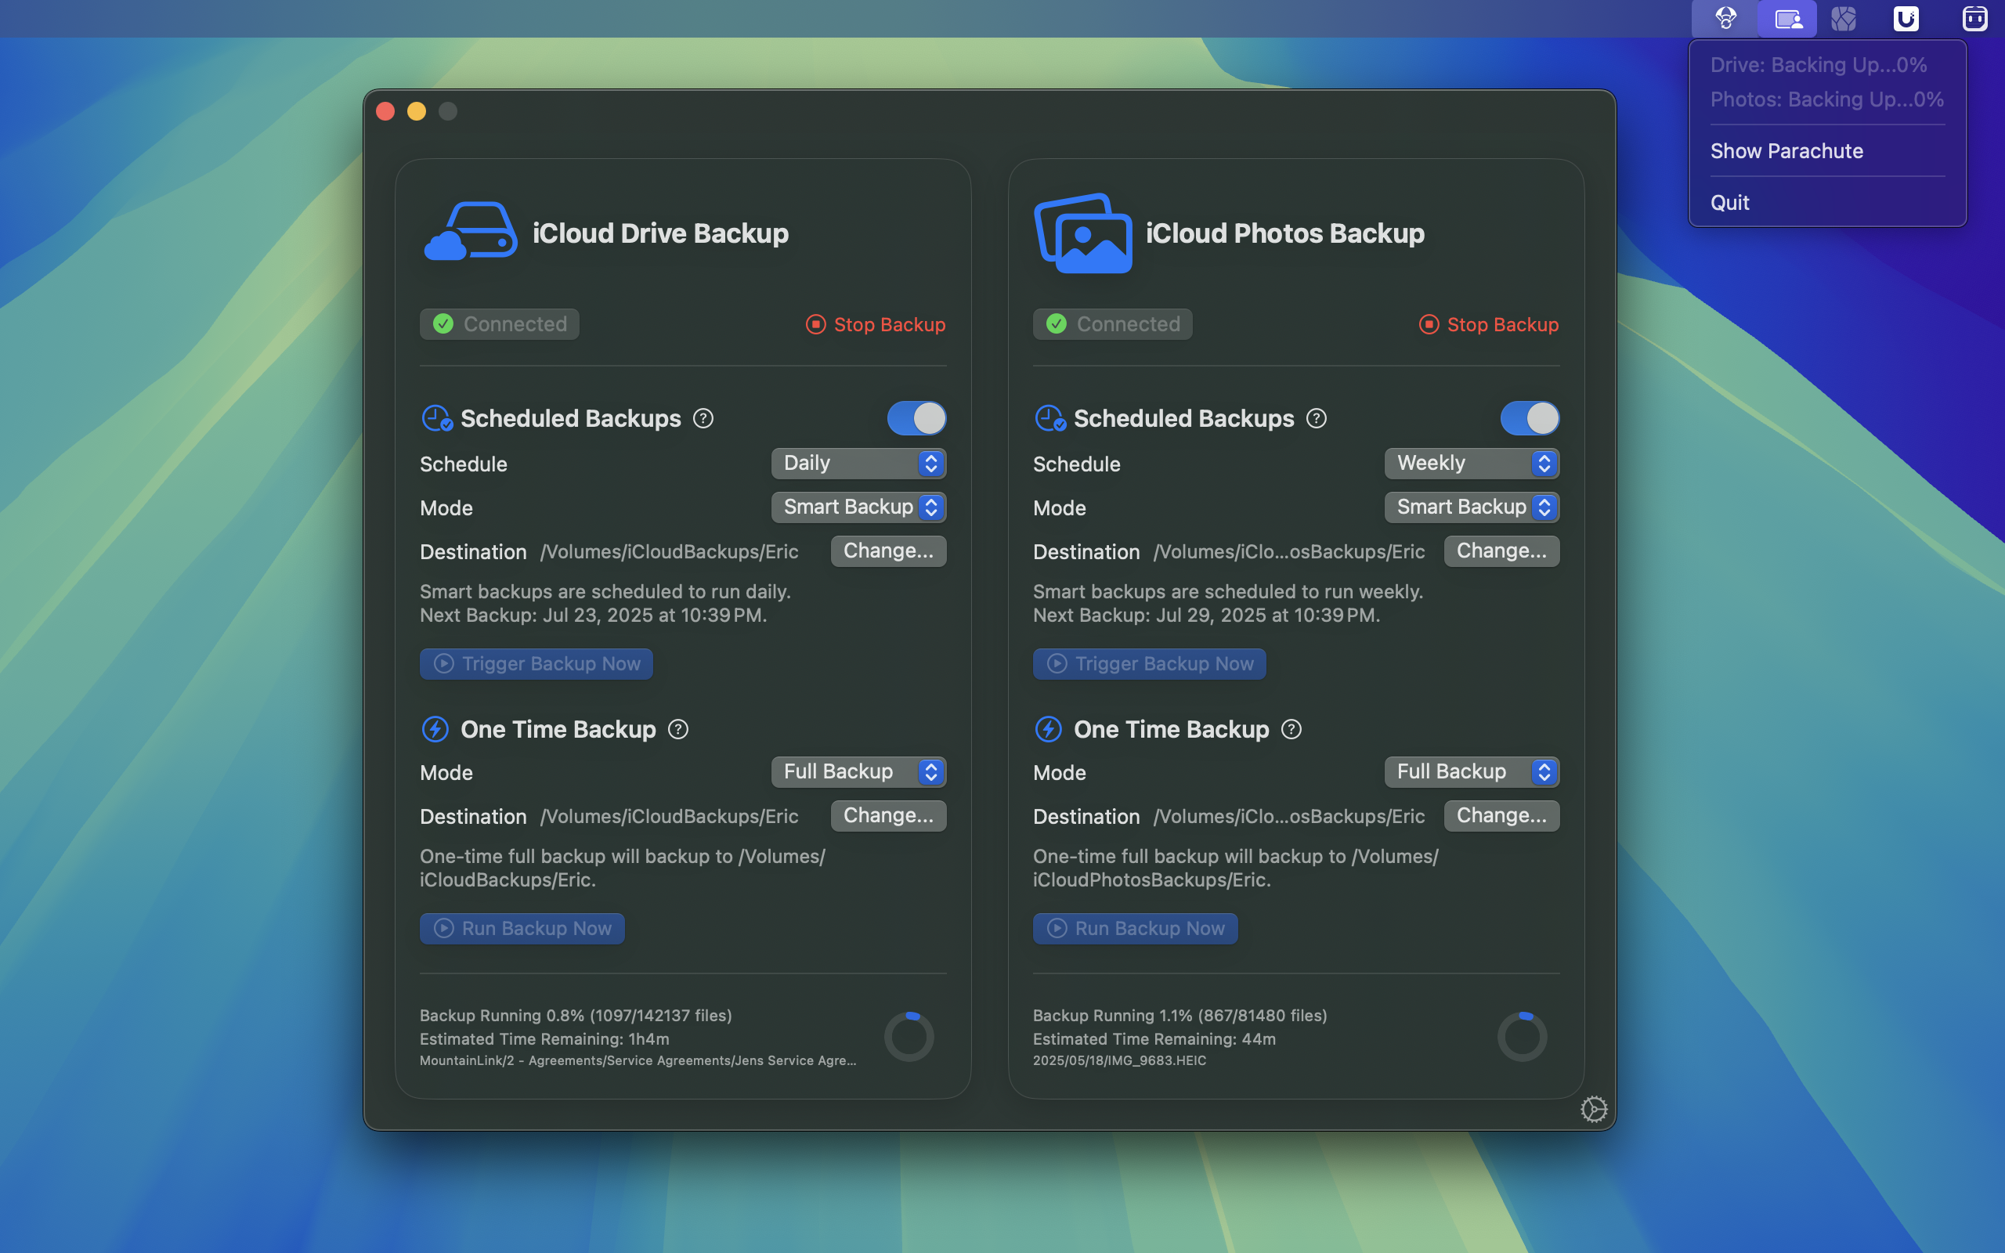Open settings gear at window bottom corner
Viewport: 2005px width, 1253px height.
pyautogui.click(x=1593, y=1109)
